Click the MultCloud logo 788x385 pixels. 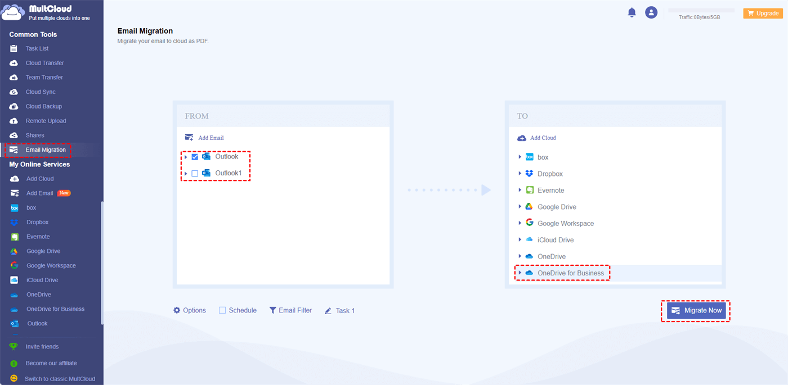pos(46,12)
